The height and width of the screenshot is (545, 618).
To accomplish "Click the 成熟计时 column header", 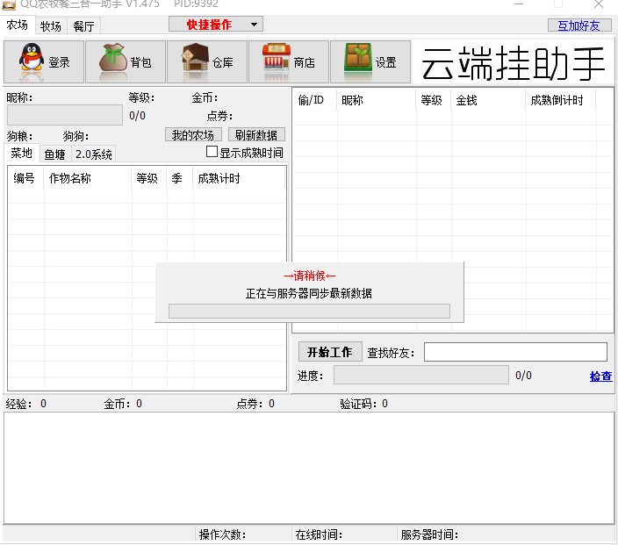I will click(x=239, y=178).
